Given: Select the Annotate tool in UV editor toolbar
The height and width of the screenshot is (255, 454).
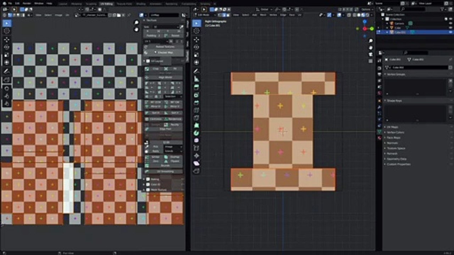Looking at the screenshot, I should coord(7,71).
